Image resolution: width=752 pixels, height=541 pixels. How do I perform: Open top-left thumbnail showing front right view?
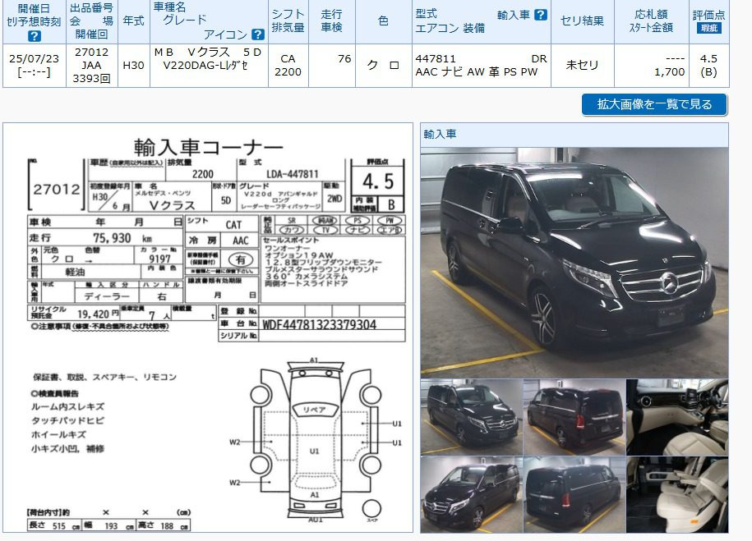472,416
